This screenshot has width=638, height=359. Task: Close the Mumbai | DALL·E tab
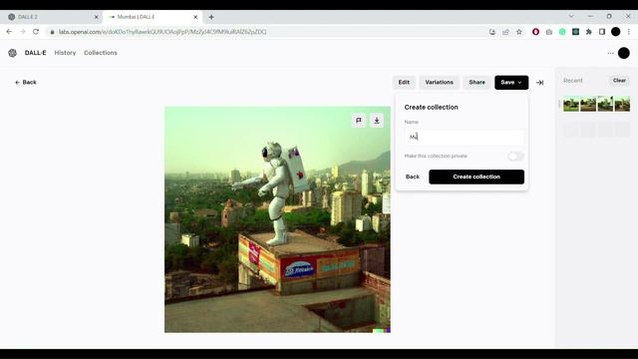[195, 17]
